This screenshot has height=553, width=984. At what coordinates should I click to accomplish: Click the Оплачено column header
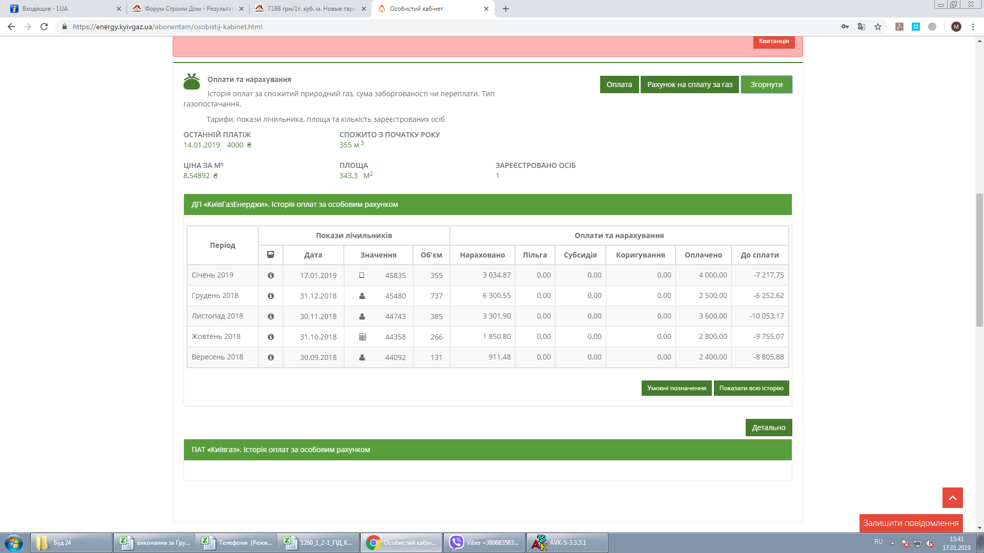click(703, 255)
